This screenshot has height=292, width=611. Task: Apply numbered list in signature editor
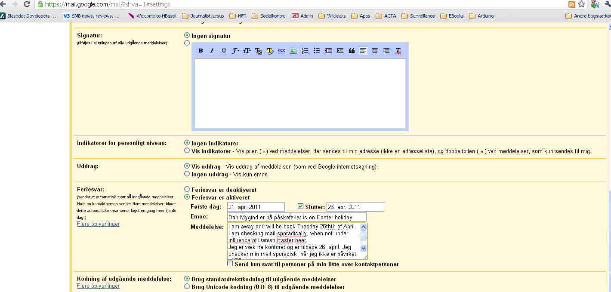[305, 51]
